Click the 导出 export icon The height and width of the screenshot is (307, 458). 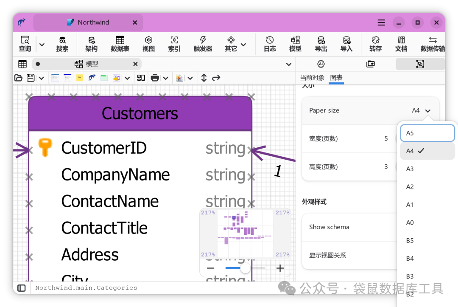[x=321, y=44]
